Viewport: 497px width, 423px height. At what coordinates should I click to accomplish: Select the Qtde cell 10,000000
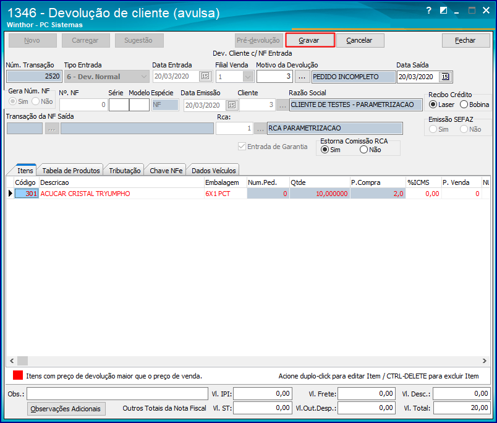[320, 194]
